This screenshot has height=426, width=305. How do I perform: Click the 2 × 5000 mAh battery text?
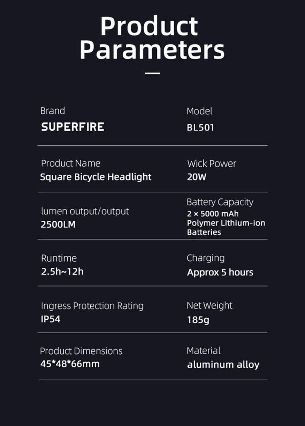tap(213, 214)
